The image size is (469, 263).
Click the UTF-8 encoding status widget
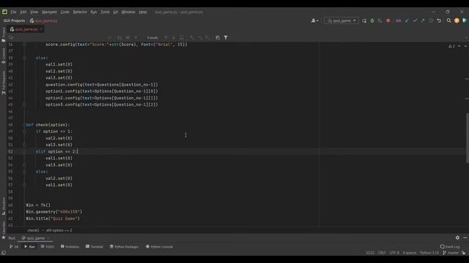pos(394,253)
